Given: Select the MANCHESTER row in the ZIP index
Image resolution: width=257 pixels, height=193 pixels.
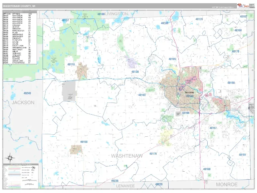Looking at the screenshot, I should pyautogui.click(x=17, y=31).
